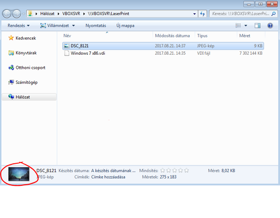Viewport: 280px width, 218px height.
Task: Click the Hálózat network icon in sidebar
Action: [x=11, y=97]
